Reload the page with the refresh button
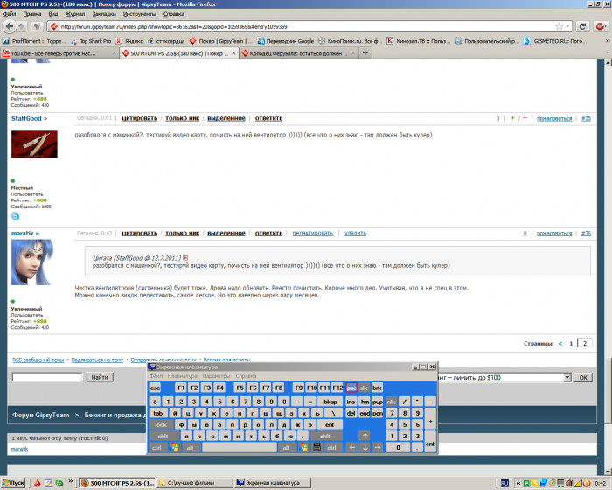Screen dimensions: 612x490 [x=582, y=26]
